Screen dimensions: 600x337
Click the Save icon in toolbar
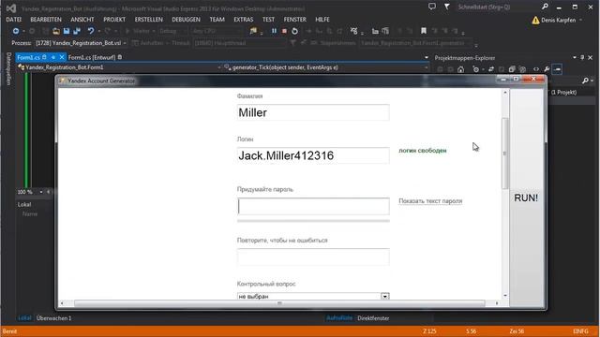[67, 31]
